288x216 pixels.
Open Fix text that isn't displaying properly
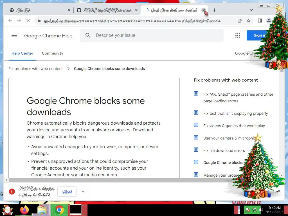(235, 113)
